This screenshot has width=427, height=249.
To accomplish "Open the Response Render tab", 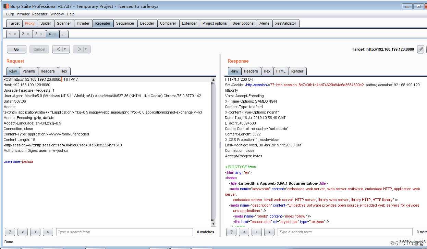I will click(297, 71).
